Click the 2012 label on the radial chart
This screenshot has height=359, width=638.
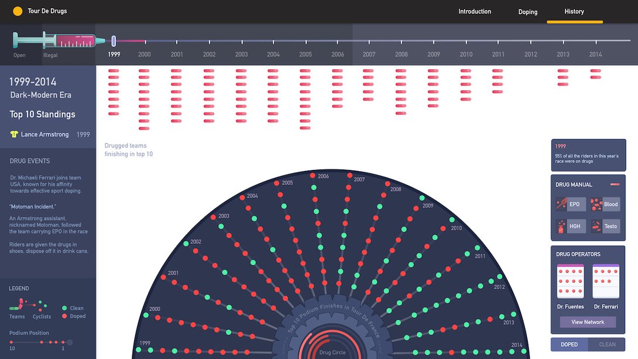click(x=499, y=287)
